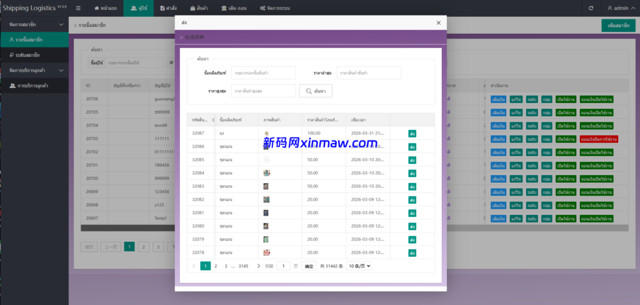Focus the ชื่อผลิตภัณฑ์ product name field
The image size is (640, 305).
coord(263,72)
